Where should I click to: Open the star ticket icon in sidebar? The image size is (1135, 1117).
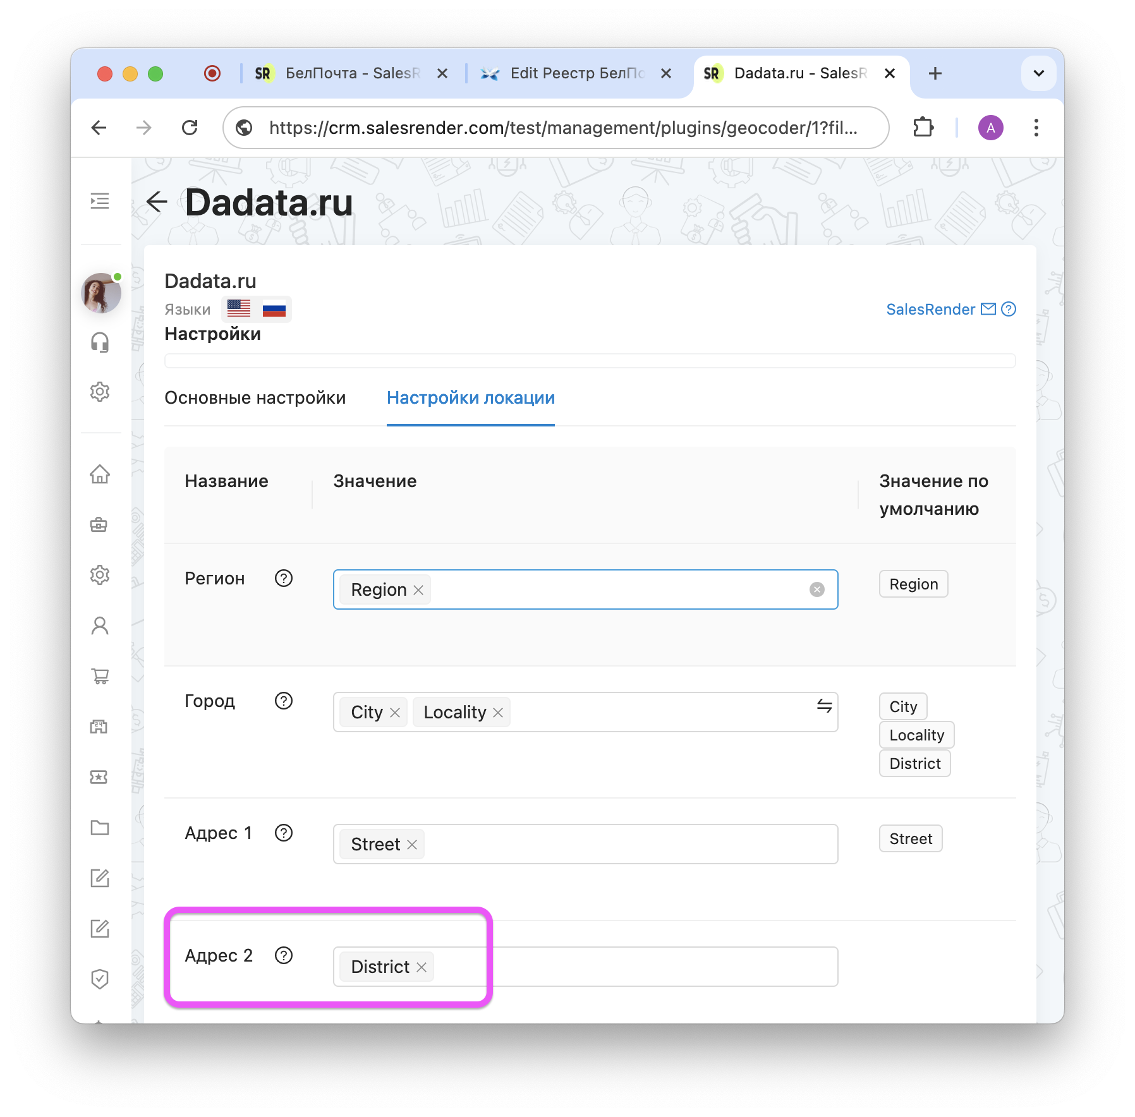(100, 777)
